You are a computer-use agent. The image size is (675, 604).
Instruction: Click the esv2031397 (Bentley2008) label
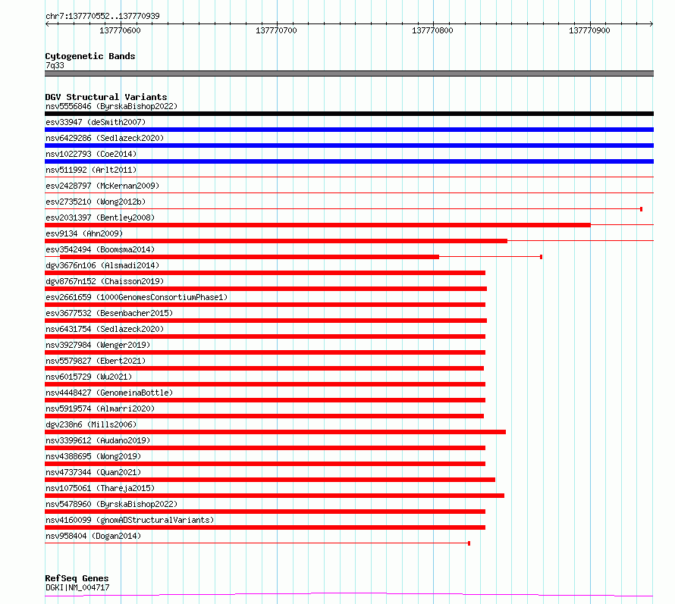[x=100, y=218]
